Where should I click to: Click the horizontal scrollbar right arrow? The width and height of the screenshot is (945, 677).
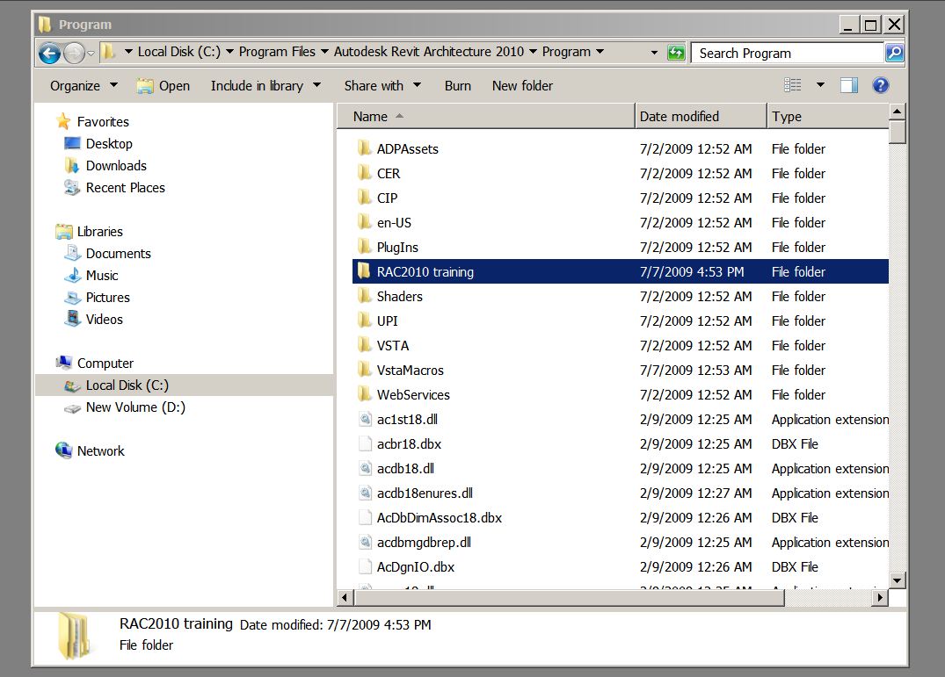coord(879,597)
